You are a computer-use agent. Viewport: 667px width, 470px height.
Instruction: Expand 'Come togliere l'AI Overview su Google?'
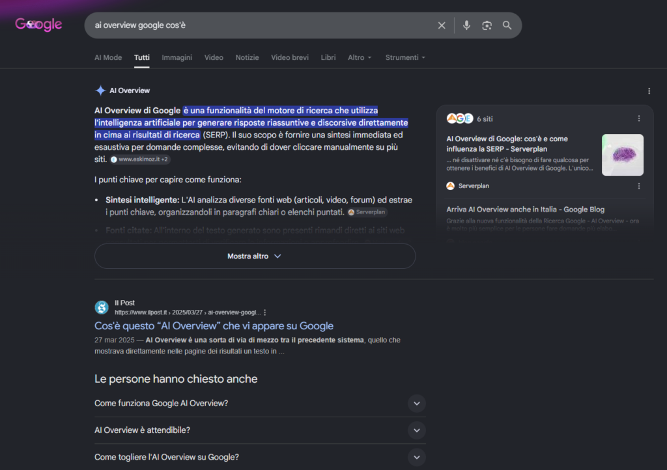[260, 457]
